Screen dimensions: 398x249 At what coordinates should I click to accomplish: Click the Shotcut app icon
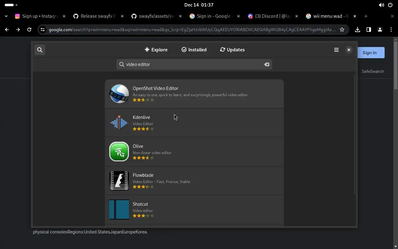coord(119,209)
